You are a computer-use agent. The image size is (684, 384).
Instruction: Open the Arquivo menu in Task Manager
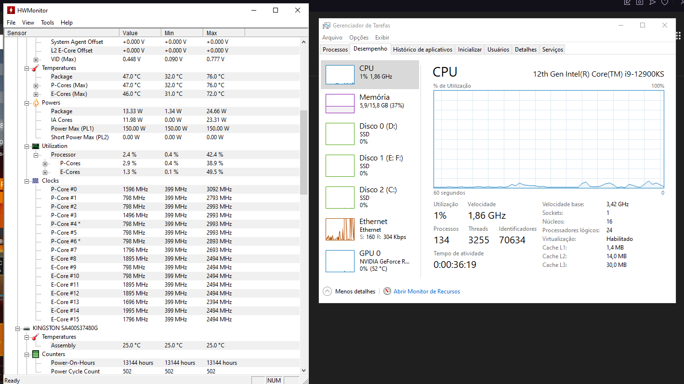[x=332, y=38]
